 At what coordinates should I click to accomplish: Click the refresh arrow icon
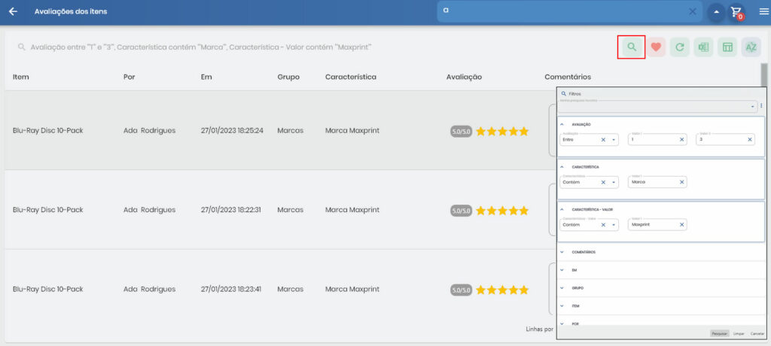(680, 47)
